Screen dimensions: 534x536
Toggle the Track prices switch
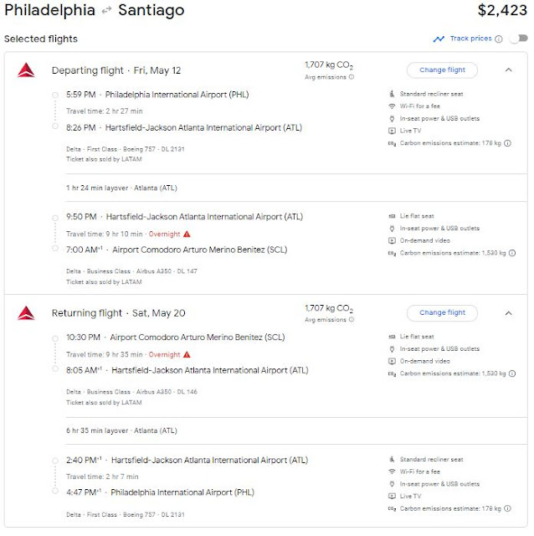pos(518,39)
